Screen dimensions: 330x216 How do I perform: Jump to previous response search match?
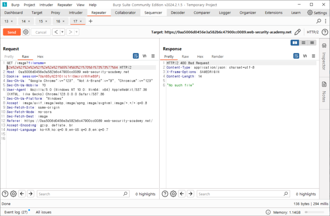pyautogui.click(x=182, y=193)
